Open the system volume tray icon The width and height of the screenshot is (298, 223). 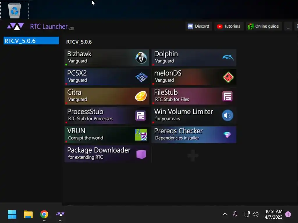(256, 214)
